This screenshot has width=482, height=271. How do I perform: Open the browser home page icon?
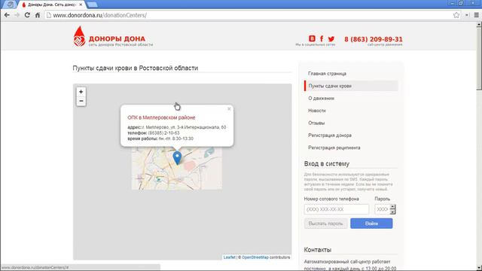pos(38,15)
